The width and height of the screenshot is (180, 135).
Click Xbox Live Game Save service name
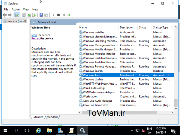pyautogui.click(x=95, y=105)
